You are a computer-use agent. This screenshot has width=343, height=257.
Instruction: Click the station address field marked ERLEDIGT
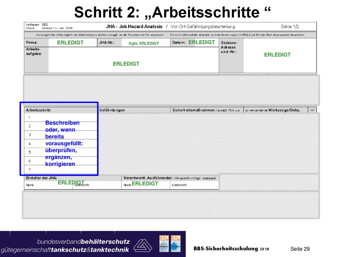(280, 55)
